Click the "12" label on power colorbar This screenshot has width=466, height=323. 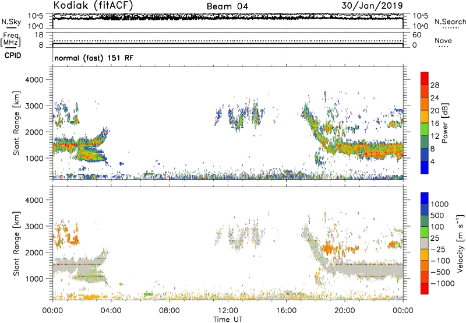435,136
